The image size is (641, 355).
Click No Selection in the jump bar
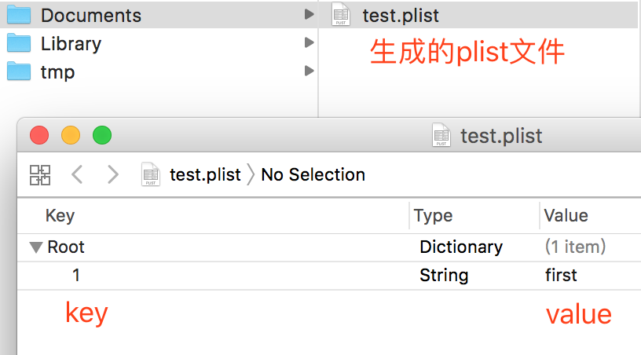coord(313,174)
